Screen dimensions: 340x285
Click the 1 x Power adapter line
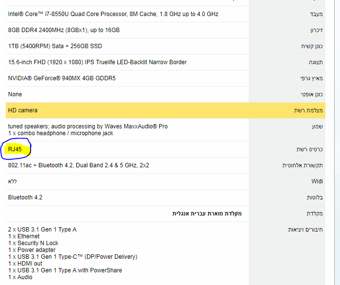[32, 250]
